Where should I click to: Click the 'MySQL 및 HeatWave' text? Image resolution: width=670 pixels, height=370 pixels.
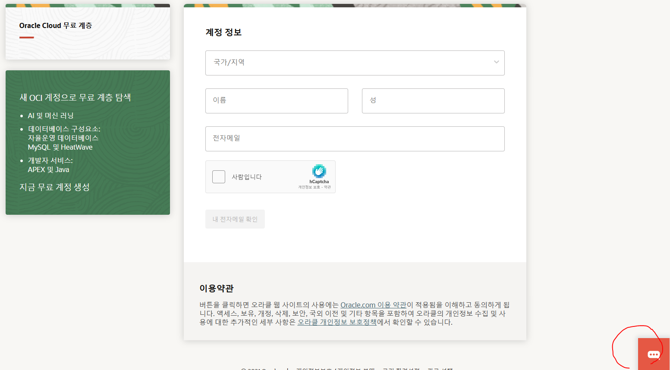click(60, 147)
